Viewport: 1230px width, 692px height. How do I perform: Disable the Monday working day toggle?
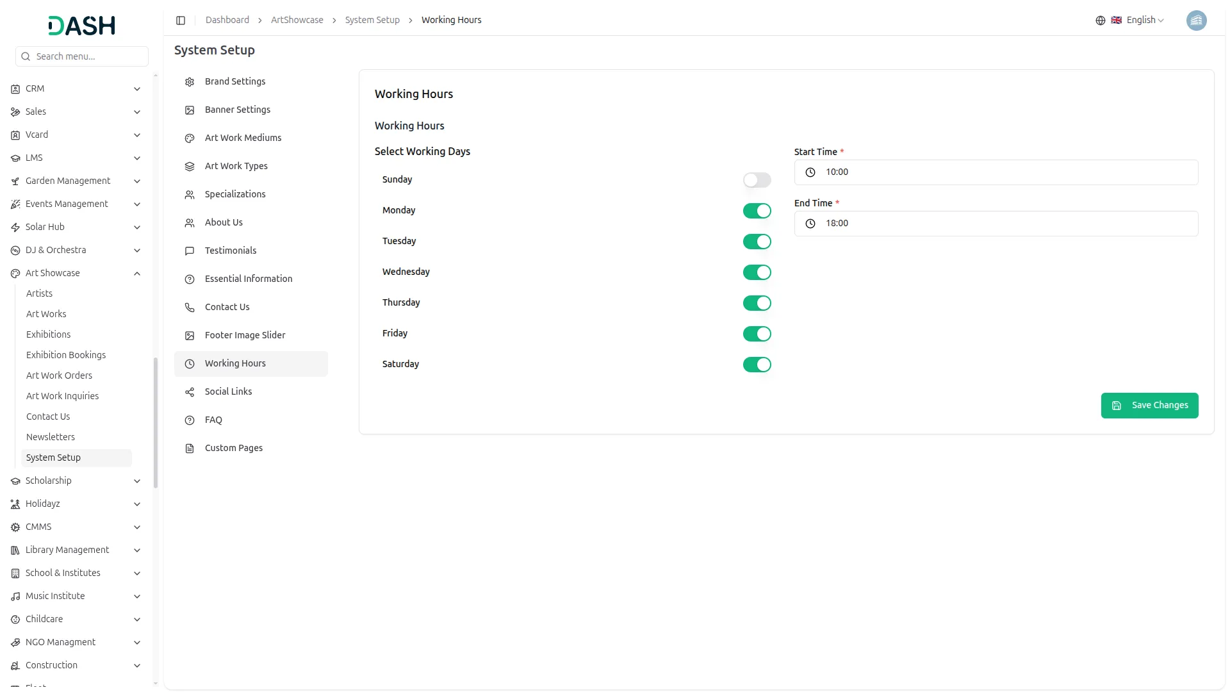click(757, 211)
